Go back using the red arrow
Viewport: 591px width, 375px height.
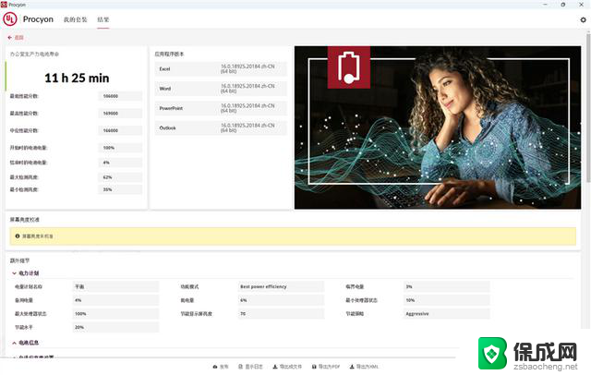point(10,37)
